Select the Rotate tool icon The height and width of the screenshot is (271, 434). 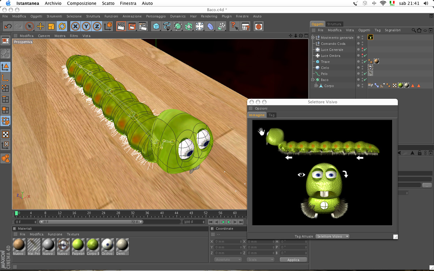[62, 26]
